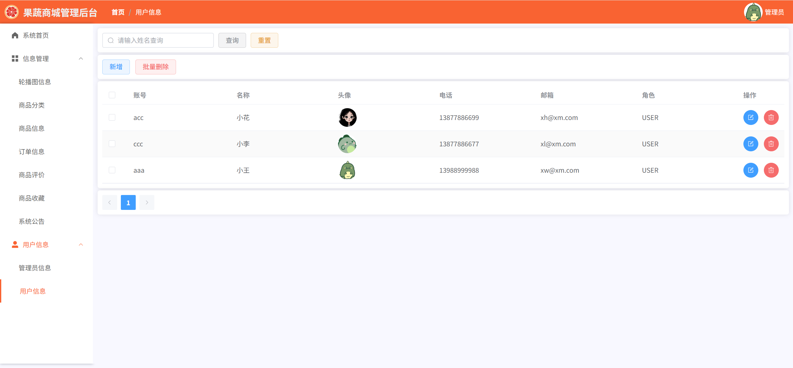Click the edit icon for user aaa
The height and width of the screenshot is (368, 793).
750,170
